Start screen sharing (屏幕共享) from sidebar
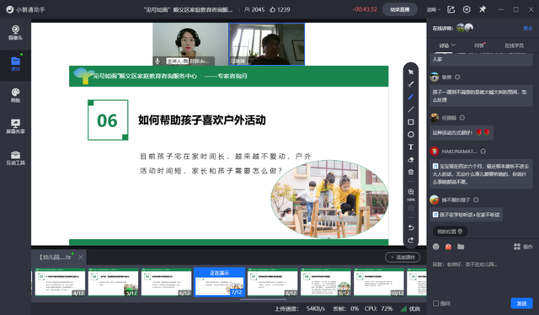Screen dimensions: 539x315 click(x=15, y=126)
